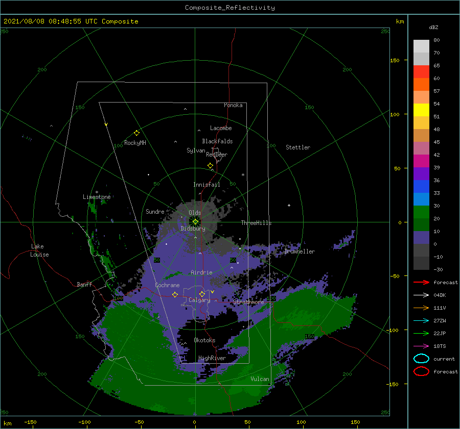Click the Drumheller town label
This screenshot has height=429, width=460.
300,251
